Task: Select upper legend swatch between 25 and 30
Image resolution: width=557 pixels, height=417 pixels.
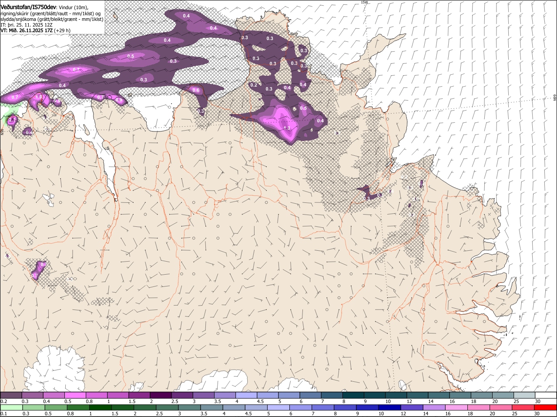Action: [x=525, y=395]
